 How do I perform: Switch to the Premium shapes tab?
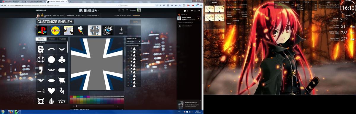52,39
